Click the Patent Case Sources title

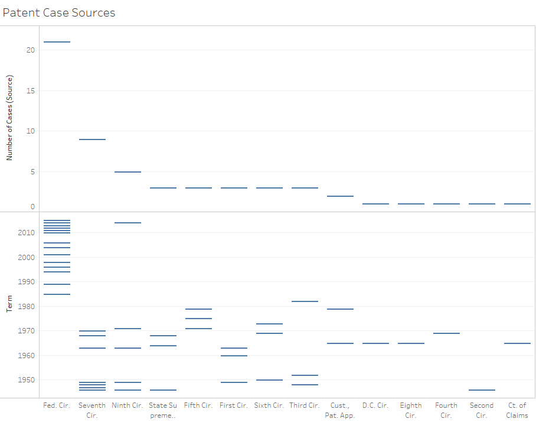click(x=59, y=12)
